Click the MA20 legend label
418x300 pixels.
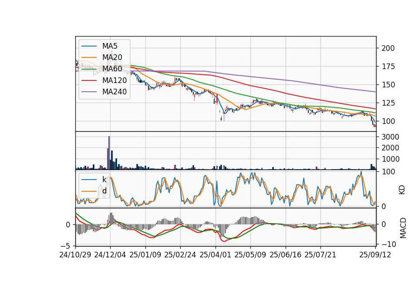point(112,57)
